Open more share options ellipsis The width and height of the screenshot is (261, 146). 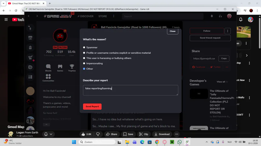pyautogui.click(x=227, y=67)
